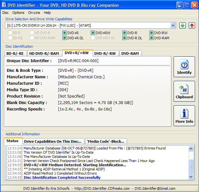This screenshot has height=192, width=199.
Task: Toggle the DVD-R DL capability checkbox
Action: [x=124, y=38]
